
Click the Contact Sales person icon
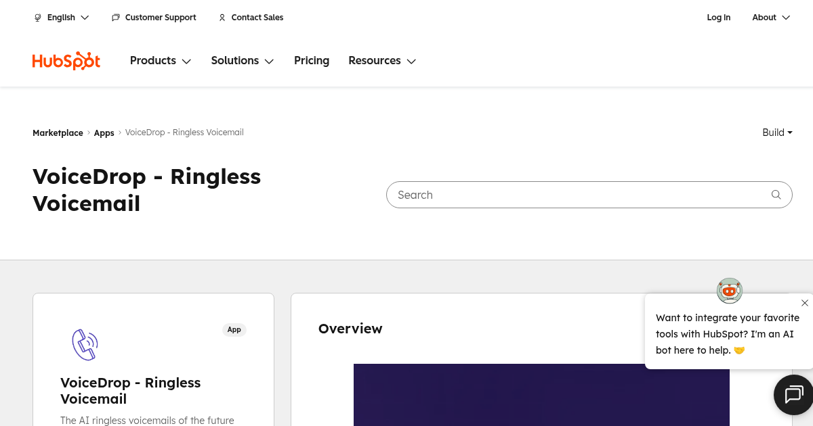[x=222, y=18]
